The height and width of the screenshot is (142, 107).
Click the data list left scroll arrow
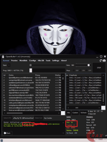(x=5, y=113)
